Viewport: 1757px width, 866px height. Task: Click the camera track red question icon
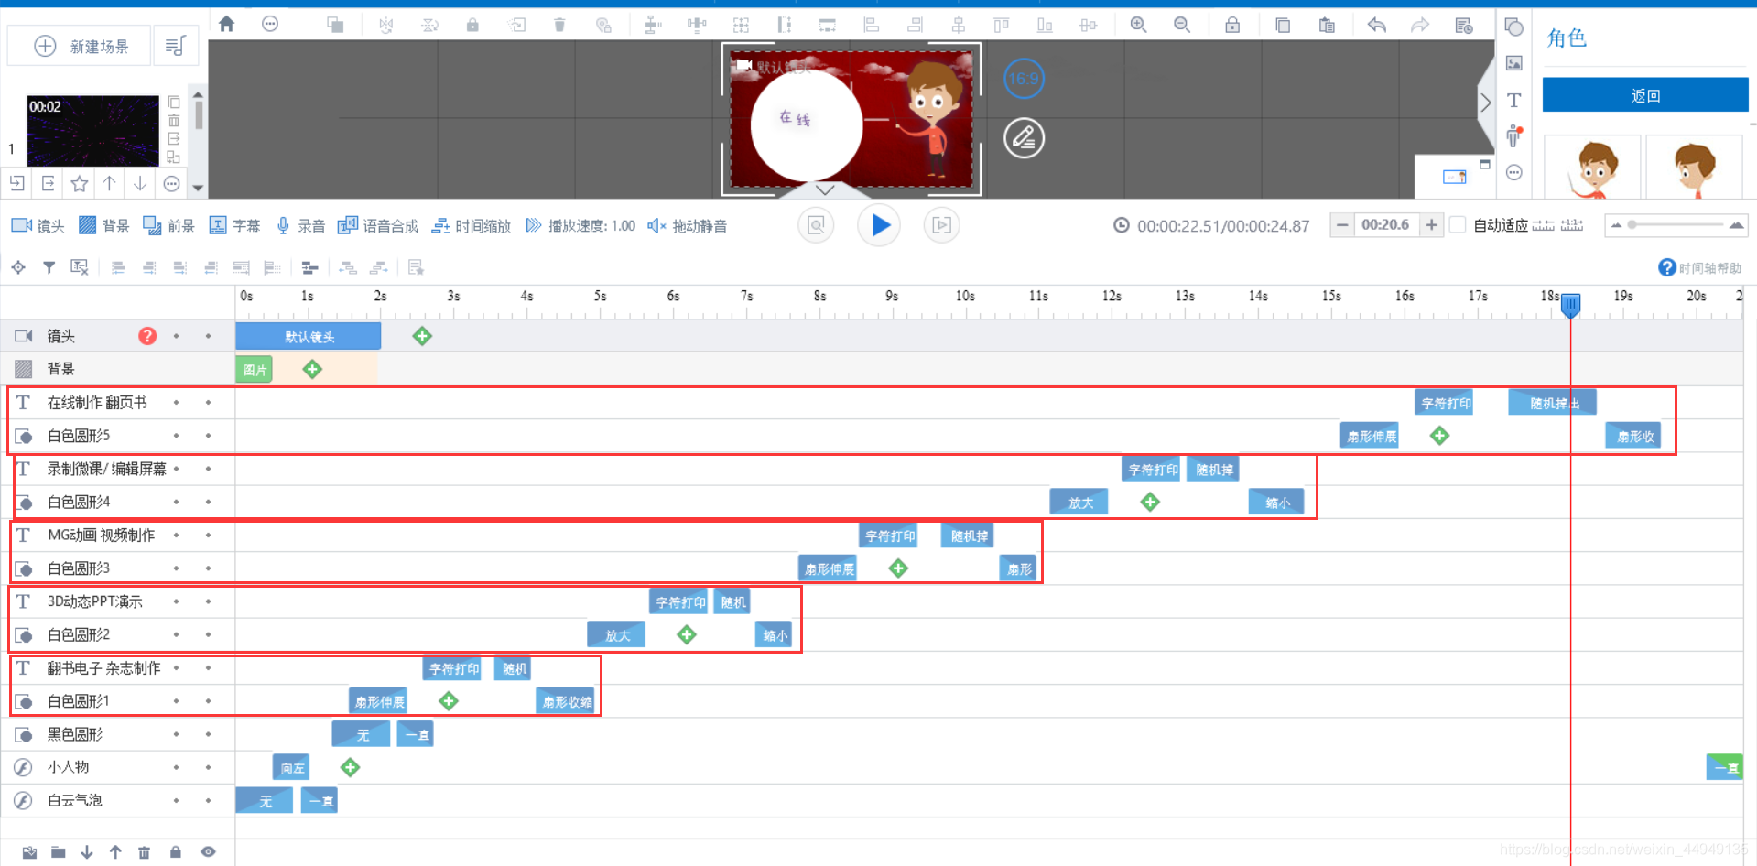click(x=147, y=336)
